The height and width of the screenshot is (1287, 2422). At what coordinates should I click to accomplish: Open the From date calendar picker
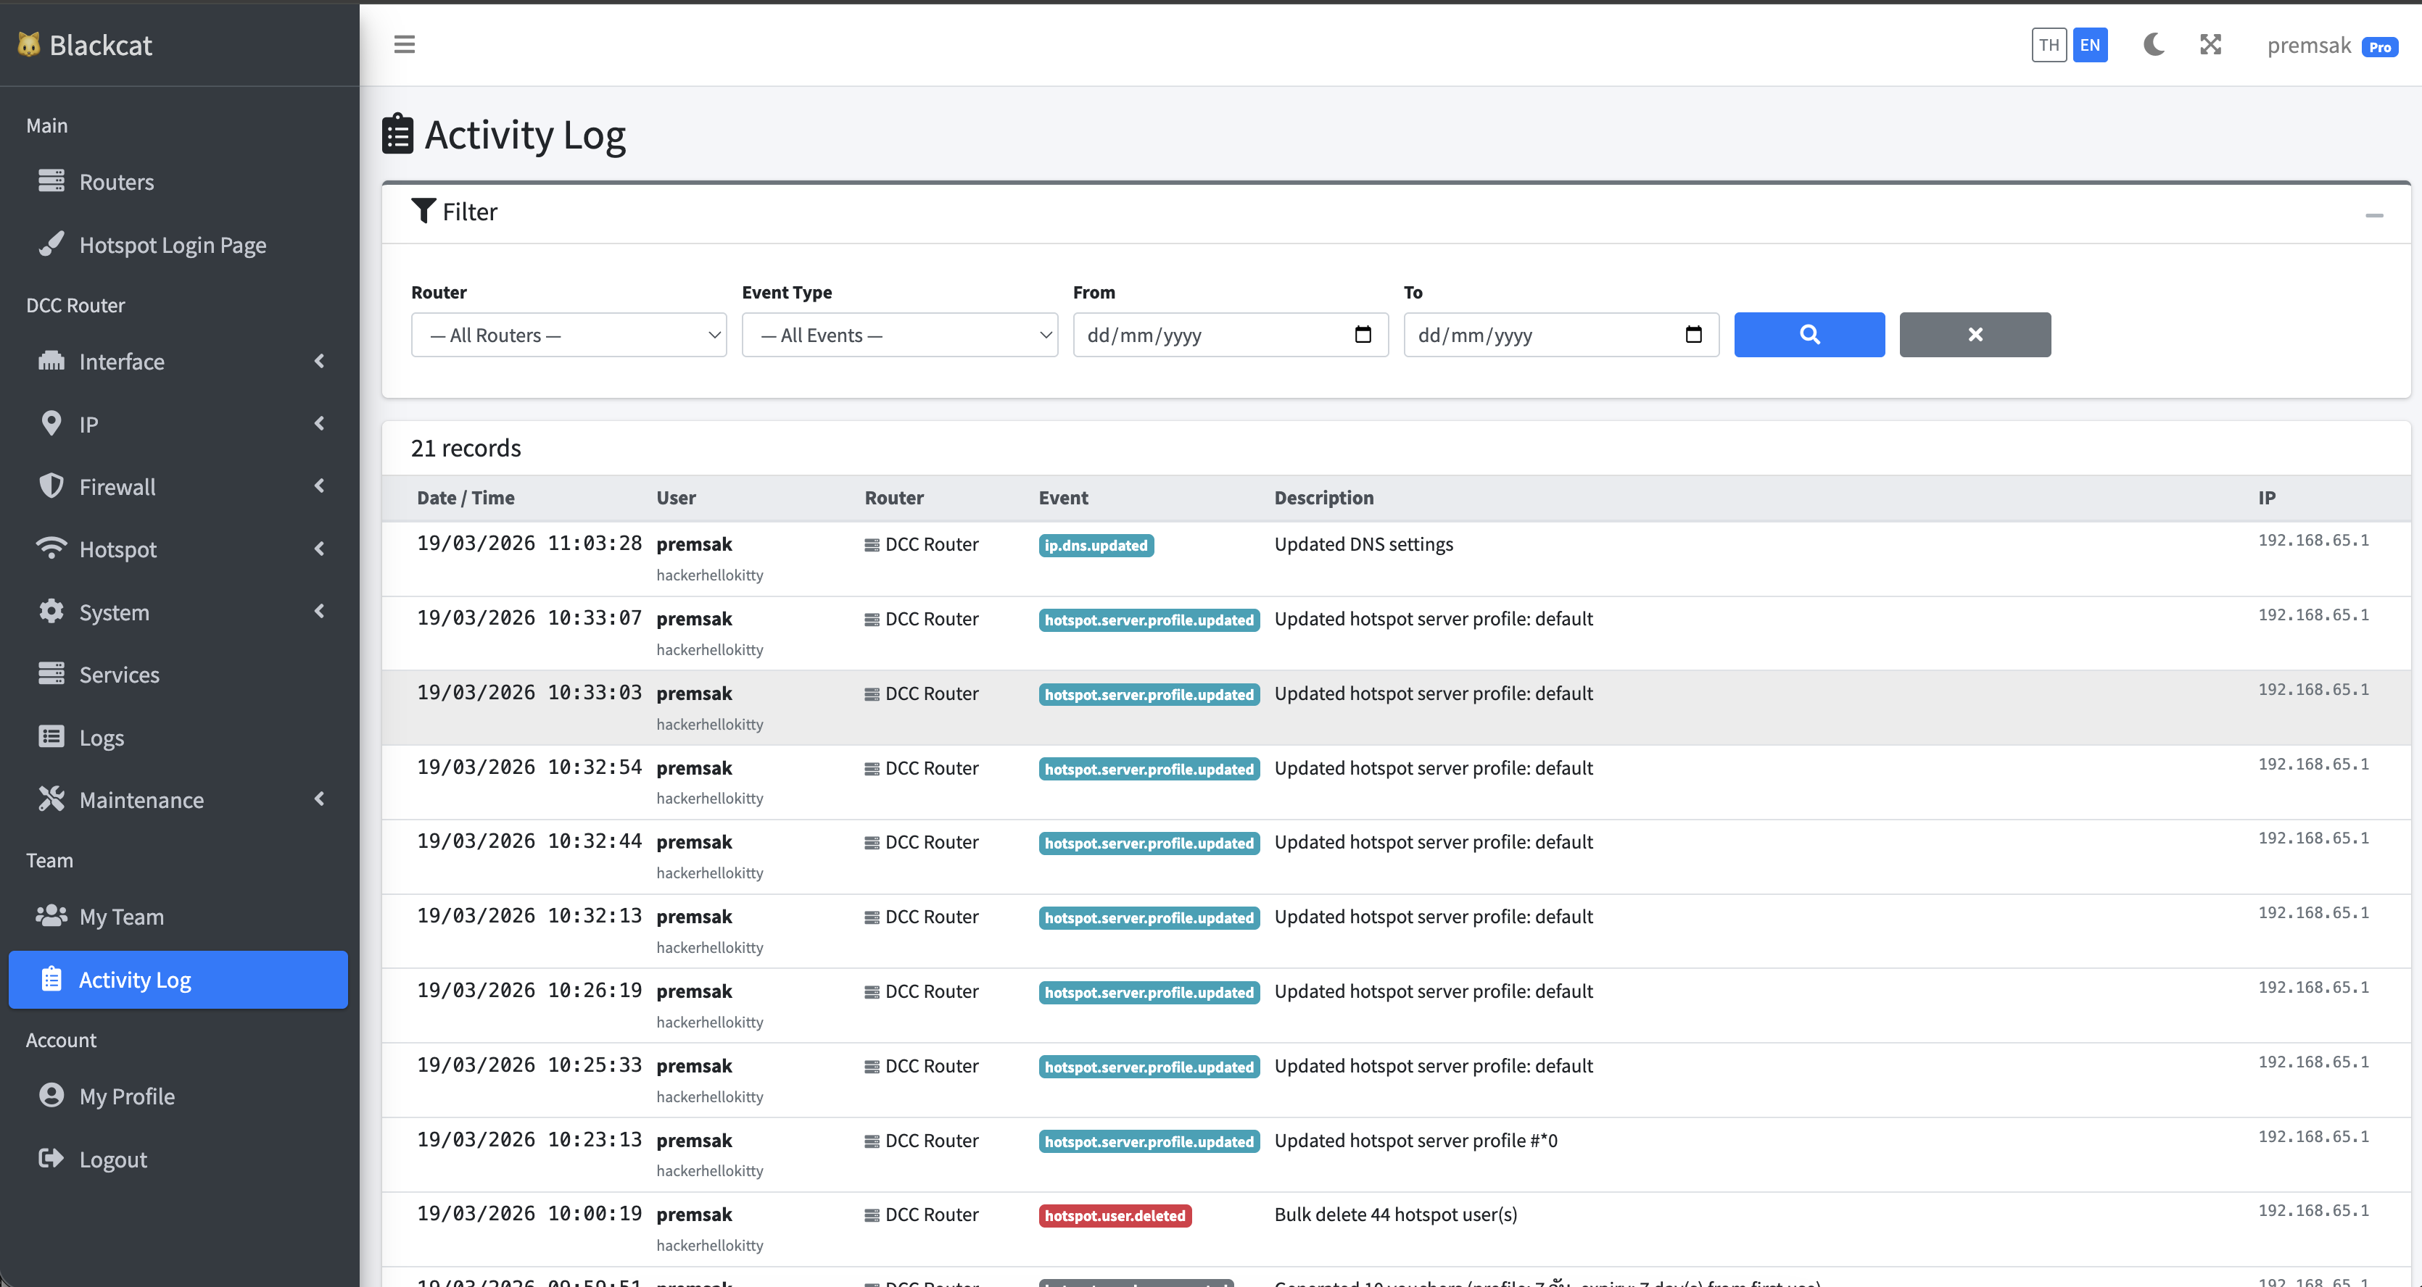1363,335
